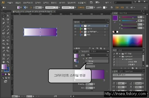Select the Lasso tool

[8, 19]
